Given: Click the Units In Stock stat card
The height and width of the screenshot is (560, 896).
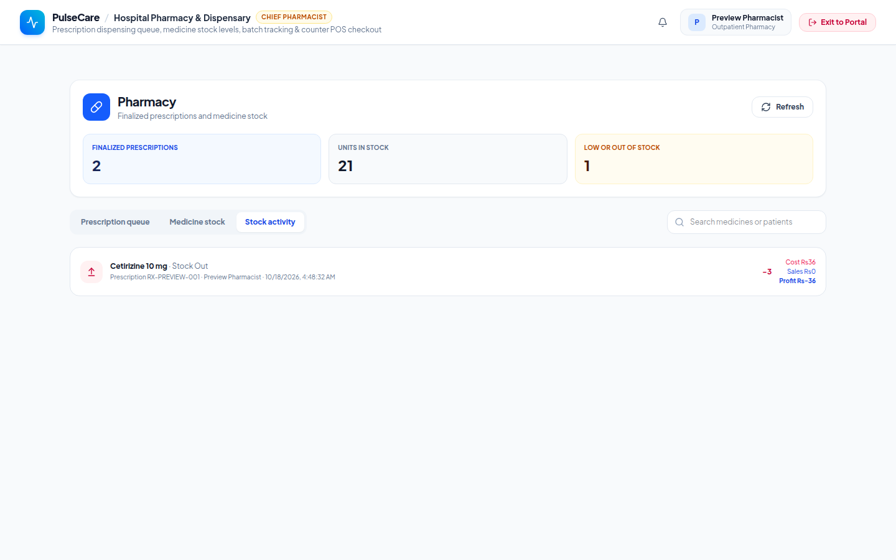Looking at the screenshot, I should [x=448, y=159].
